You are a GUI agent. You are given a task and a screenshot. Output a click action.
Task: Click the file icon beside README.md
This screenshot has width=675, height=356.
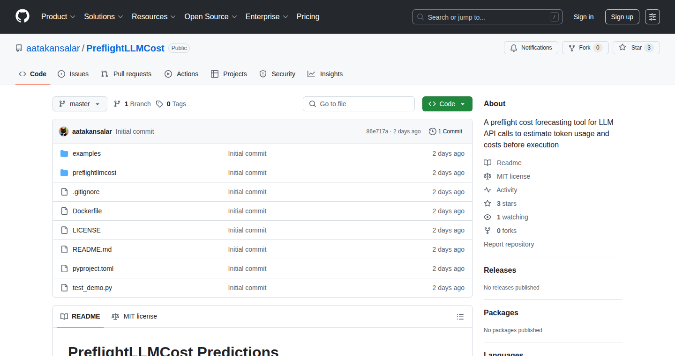(x=64, y=249)
